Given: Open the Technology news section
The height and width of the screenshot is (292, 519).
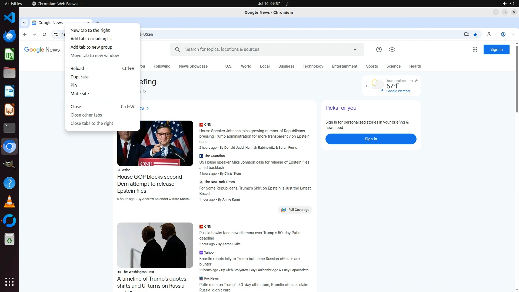Looking at the screenshot, I should (x=313, y=66).
